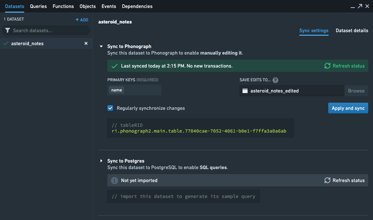This screenshot has height=220, width=373.
Task: Open the Events tab
Action: [109, 7]
